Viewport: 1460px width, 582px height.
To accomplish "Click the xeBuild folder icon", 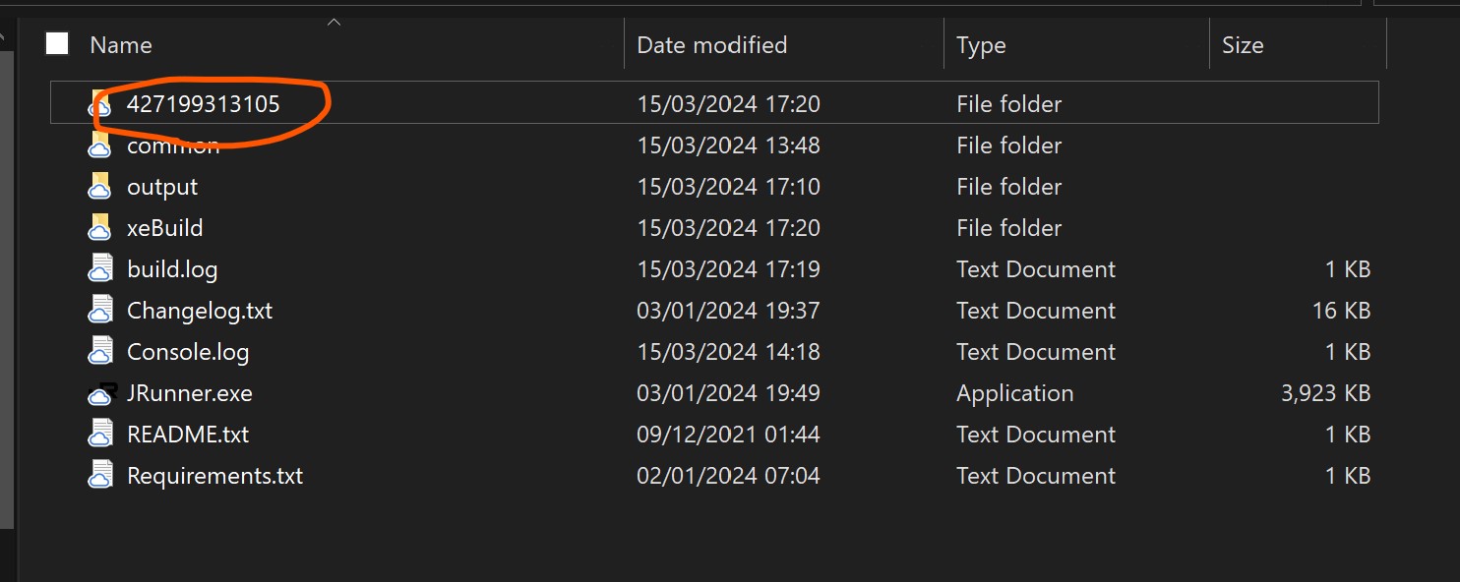I will 100,228.
